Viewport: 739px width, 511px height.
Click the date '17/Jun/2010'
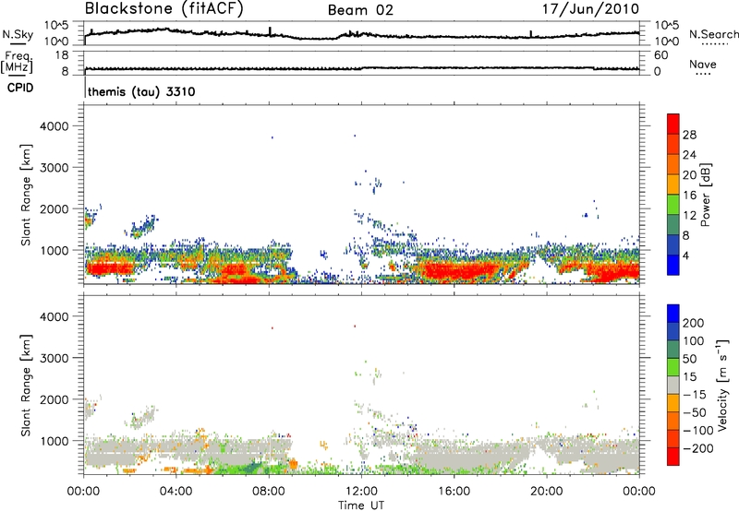(590, 9)
